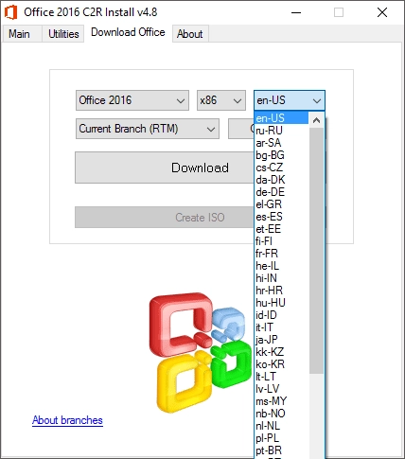This screenshot has width=405, height=459.
Task: Switch to the Utilities tab
Action: coord(63,34)
